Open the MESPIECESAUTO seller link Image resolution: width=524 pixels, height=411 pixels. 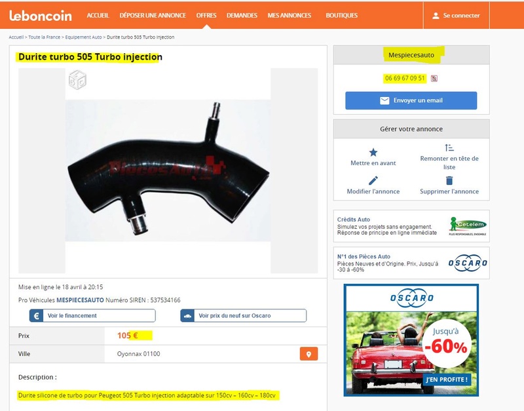[x=80, y=300]
